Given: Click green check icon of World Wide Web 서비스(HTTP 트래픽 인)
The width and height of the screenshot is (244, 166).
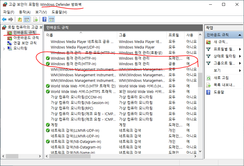Looking at the screenshot, I should [x=48, y=86].
